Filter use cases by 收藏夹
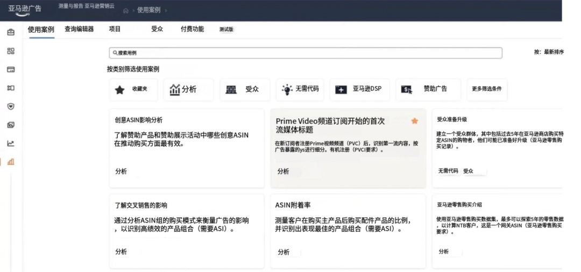The height and width of the screenshot is (272, 581). 133,90
